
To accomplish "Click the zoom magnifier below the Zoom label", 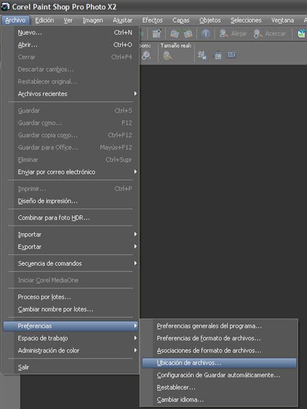I will [146, 55].
